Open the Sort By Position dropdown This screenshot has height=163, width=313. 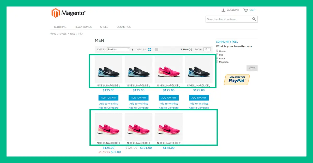pyautogui.click(x=118, y=49)
